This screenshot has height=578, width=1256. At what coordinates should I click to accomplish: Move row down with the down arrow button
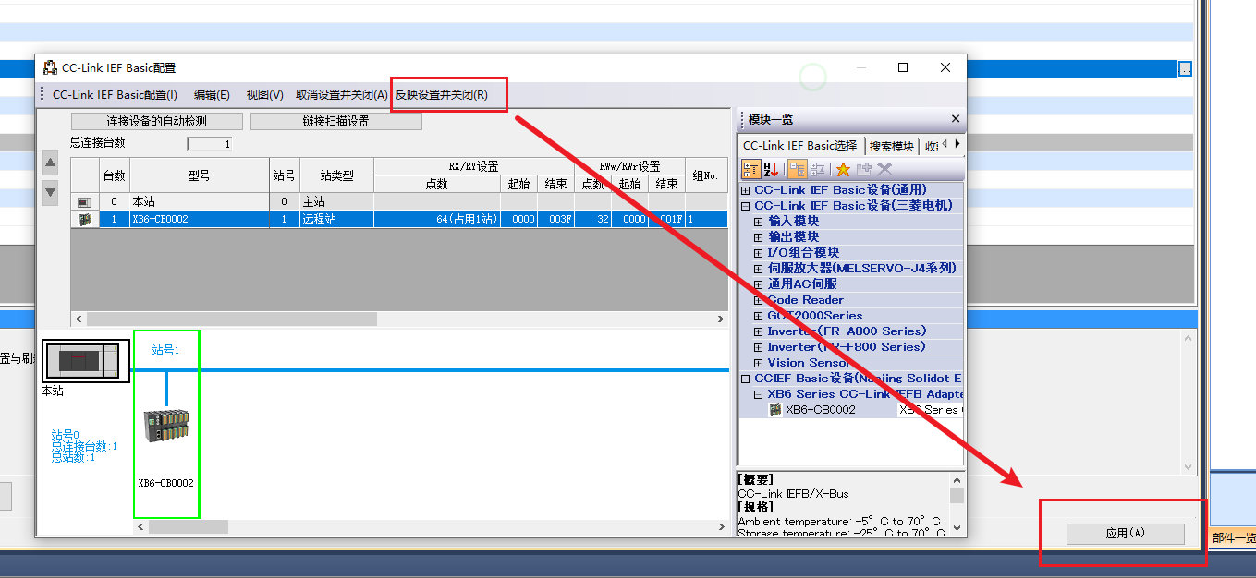click(51, 192)
